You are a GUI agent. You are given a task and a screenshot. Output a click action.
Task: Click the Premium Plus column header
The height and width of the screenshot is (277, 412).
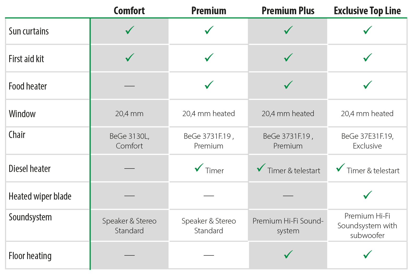288,11
